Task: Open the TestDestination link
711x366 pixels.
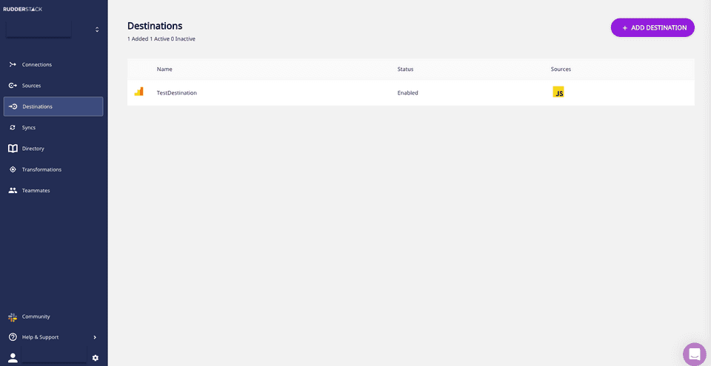Action: pos(177,93)
